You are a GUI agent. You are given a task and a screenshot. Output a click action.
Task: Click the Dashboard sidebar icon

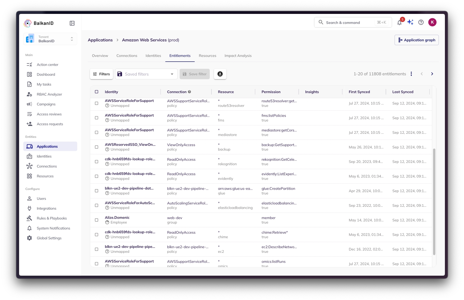coord(30,74)
